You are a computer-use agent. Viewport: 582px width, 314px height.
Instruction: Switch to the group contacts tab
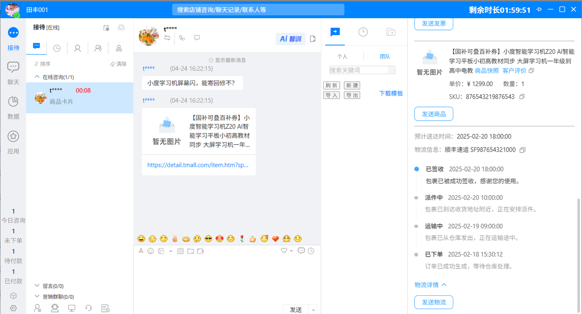click(98, 48)
